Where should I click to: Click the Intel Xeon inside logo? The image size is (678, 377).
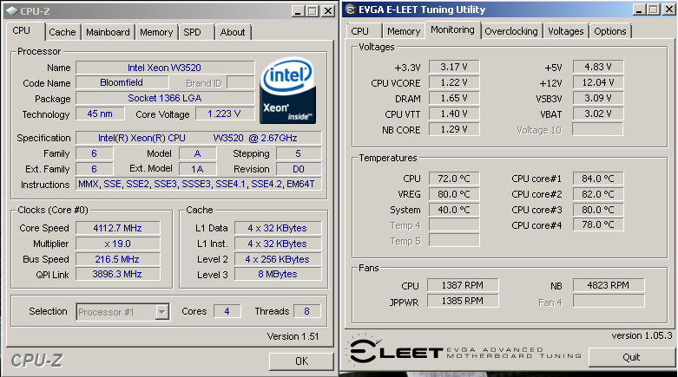(x=287, y=91)
